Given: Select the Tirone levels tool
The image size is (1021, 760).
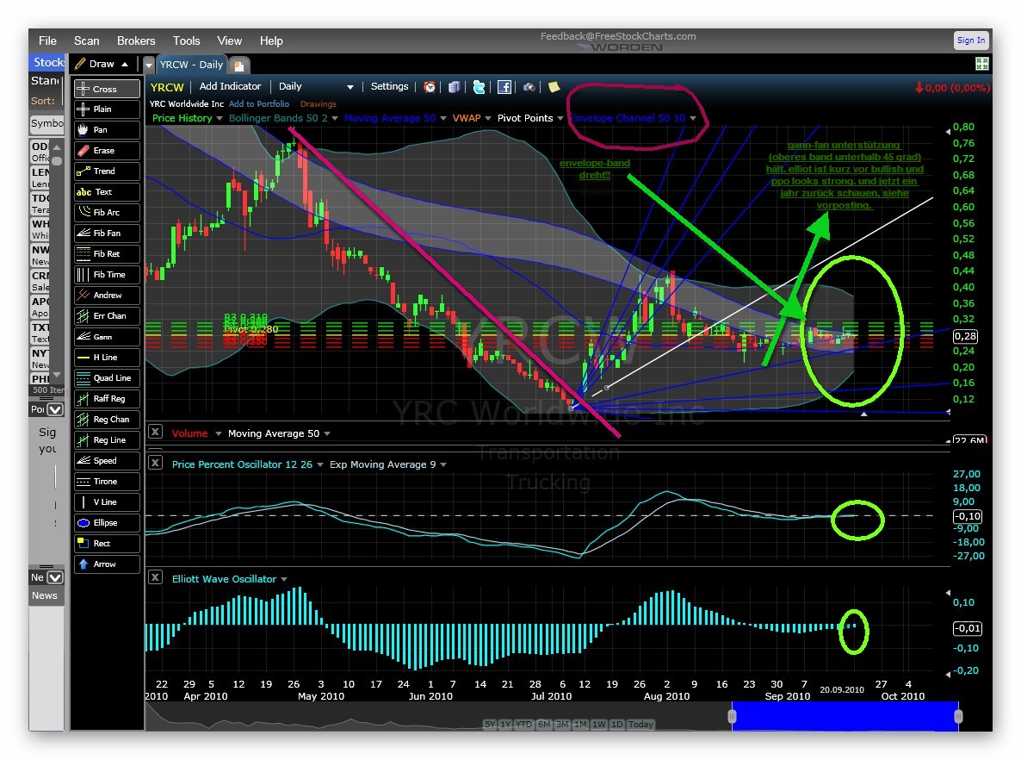Looking at the screenshot, I should click(x=107, y=481).
